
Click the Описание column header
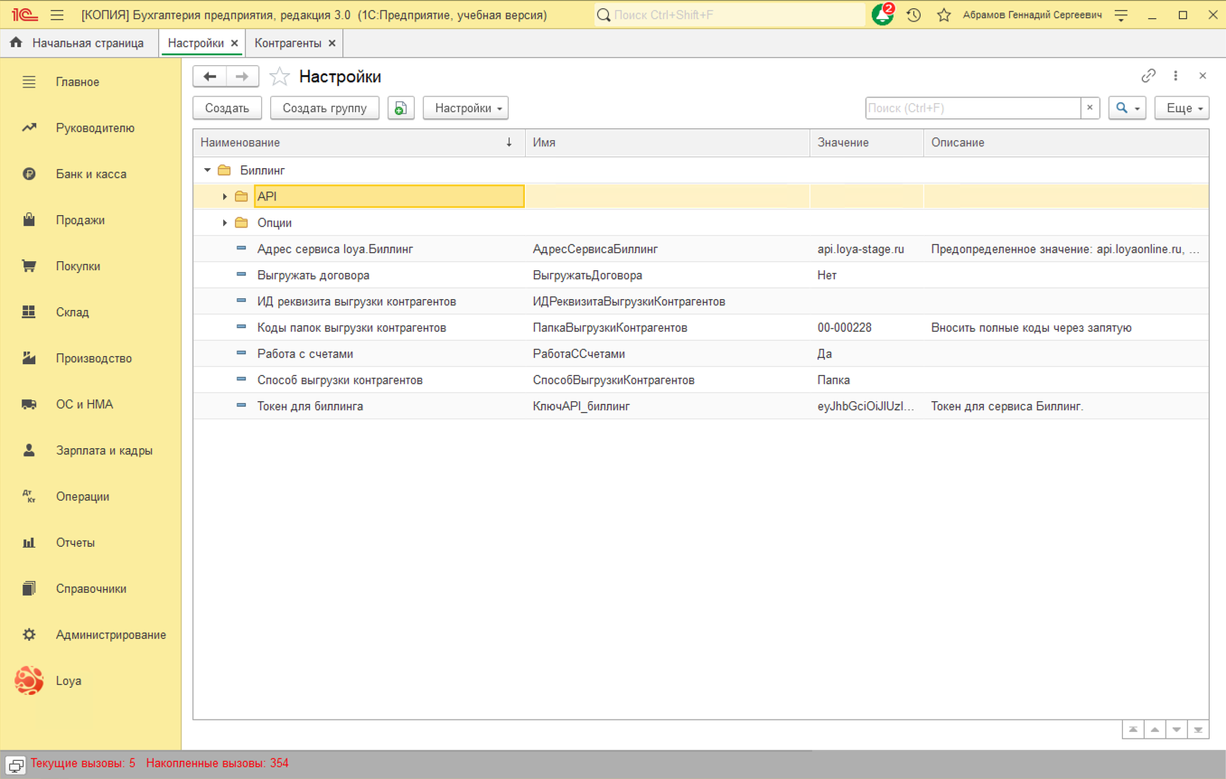click(1066, 143)
